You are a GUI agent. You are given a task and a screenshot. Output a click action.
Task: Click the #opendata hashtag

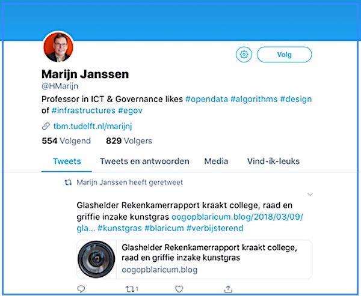pyautogui.click(x=206, y=99)
